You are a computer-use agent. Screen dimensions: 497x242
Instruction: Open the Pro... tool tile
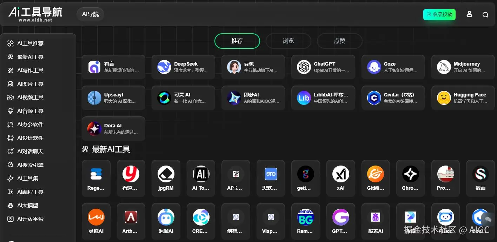[x=445, y=178]
